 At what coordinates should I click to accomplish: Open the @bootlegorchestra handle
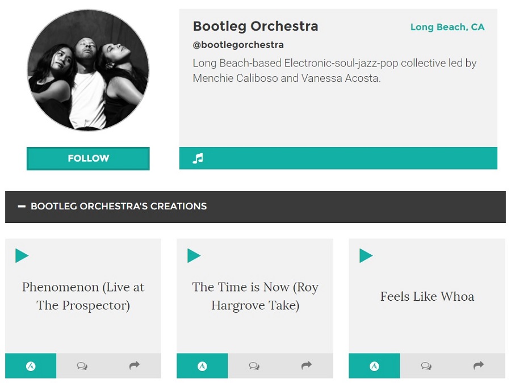pyautogui.click(x=238, y=45)
